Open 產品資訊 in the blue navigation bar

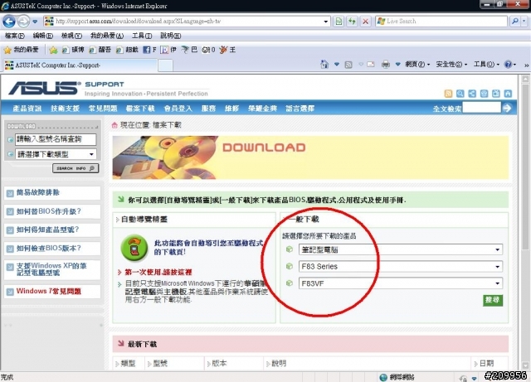click(x=27, y=109)
